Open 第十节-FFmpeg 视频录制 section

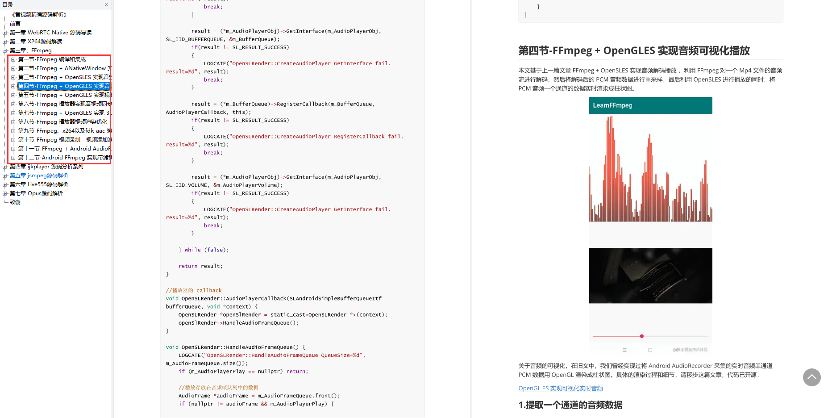tap(64, 140)
